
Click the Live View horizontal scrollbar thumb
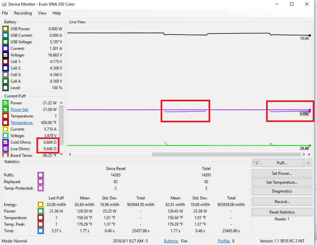(227, 154)
